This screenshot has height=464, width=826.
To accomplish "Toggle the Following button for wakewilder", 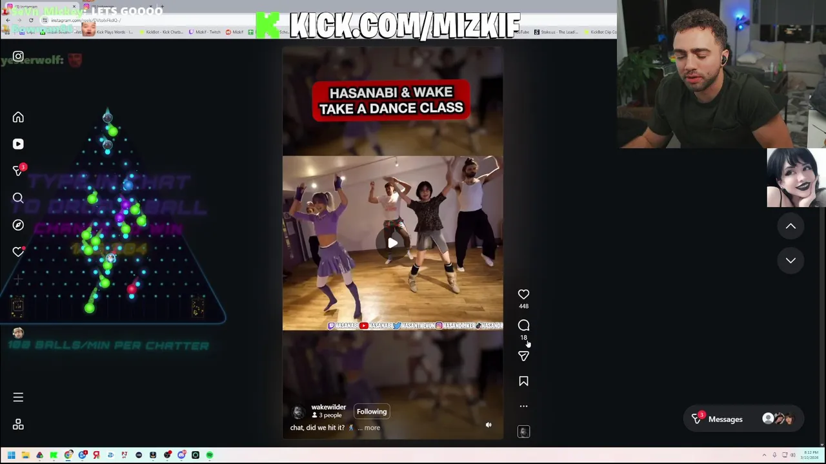I will click(x=372, y=411).
